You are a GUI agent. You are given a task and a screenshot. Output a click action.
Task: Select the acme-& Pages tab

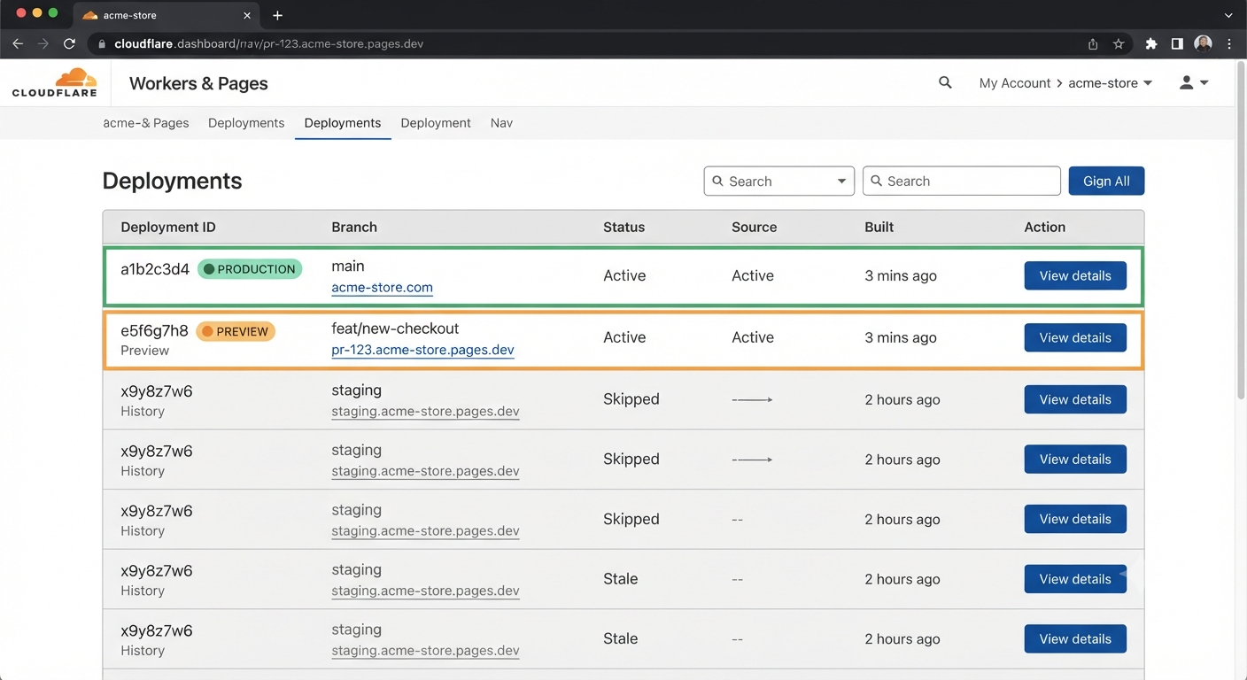146,123
